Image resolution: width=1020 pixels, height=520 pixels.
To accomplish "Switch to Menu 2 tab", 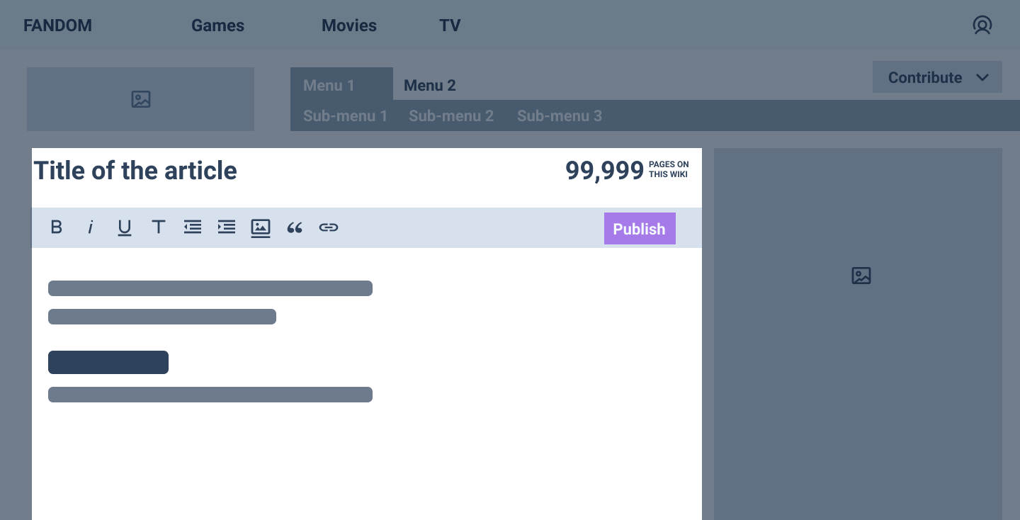I will click(430, 85).
